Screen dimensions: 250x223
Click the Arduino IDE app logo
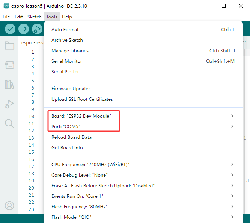[6, 6]
